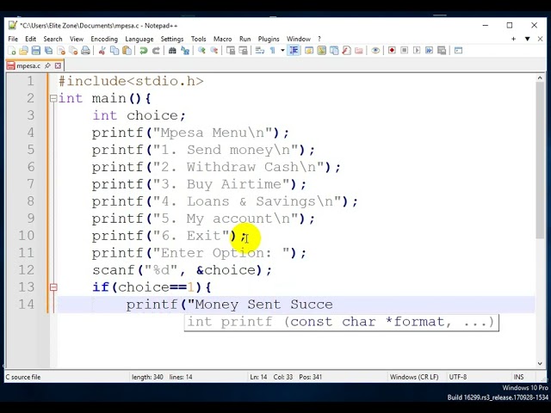Open Folder as Workspace toolbar icon
This screenshot has width=551, height=413.
358,51
